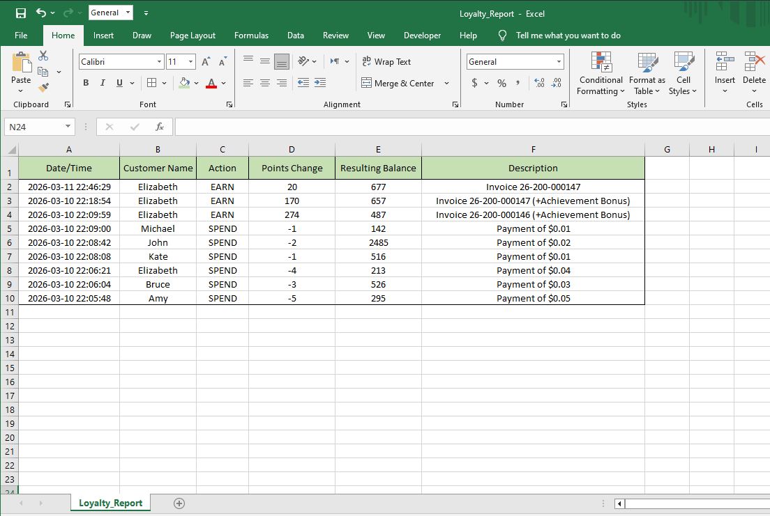The width and height of the screenshot is (770, 516).
Task: Click the Center horizontal alignment icon
Action: pos(265,83)
